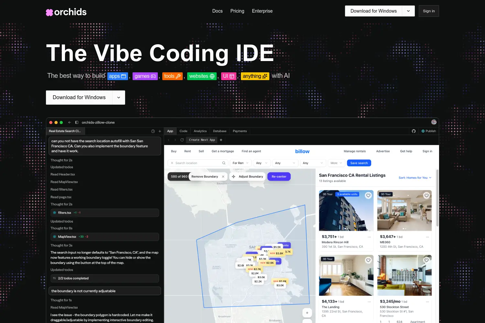Open Docs in the top navigation
Viewport: 485px width, 323px height.
(217, 11)
